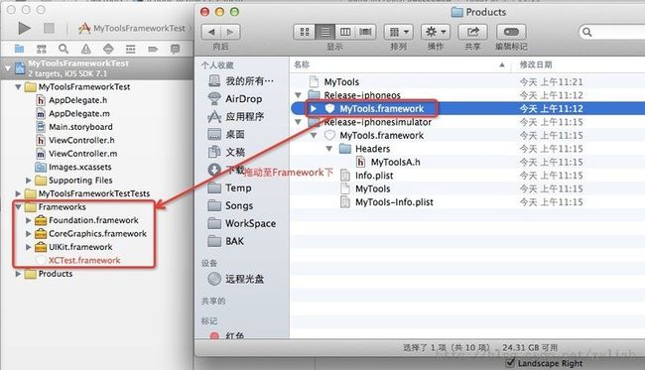Collapse MyTools.framework under Release-iphonesimulator
Screen dimensions: 645x370
(x=314, y=135)
